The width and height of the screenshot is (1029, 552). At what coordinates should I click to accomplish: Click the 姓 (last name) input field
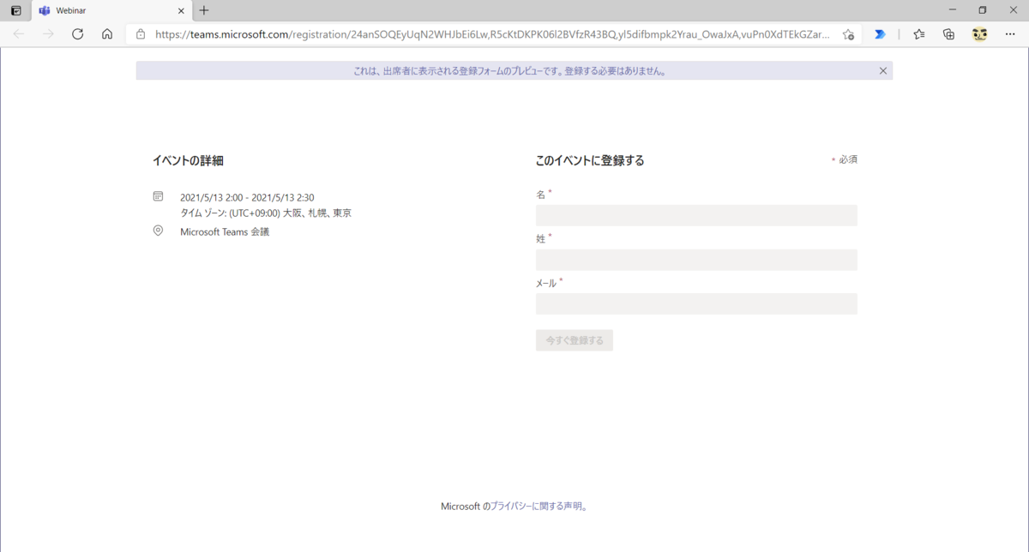click(696, 260)
